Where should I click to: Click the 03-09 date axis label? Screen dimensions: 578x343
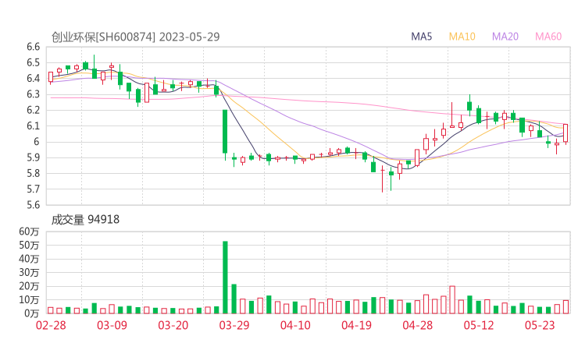(112, 325)
